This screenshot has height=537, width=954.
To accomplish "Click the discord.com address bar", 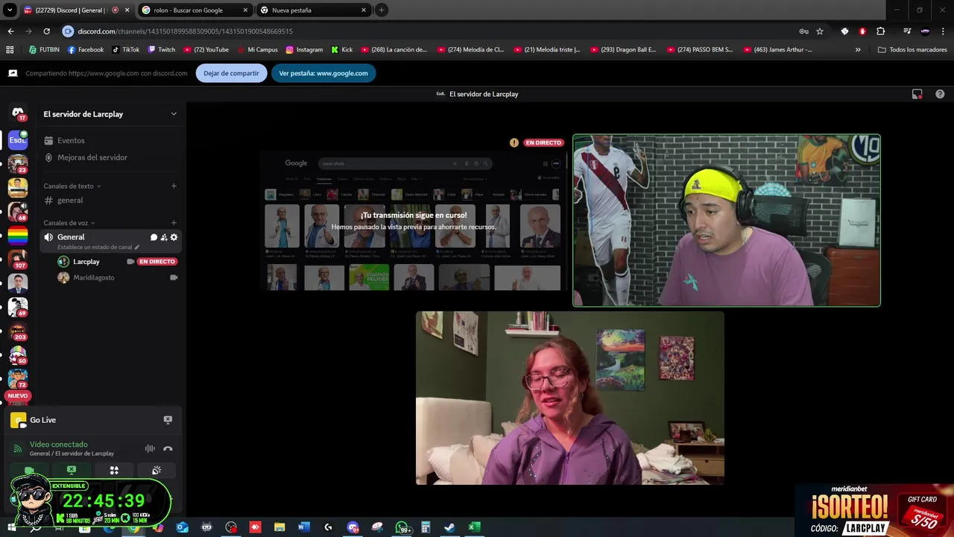I will 429,31.
